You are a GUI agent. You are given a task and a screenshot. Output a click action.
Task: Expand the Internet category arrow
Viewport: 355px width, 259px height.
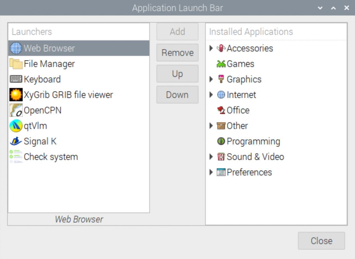pos(211,95)
